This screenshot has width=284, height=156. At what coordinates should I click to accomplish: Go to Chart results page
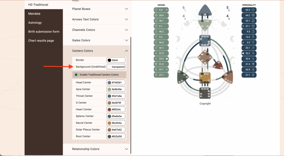41,41
